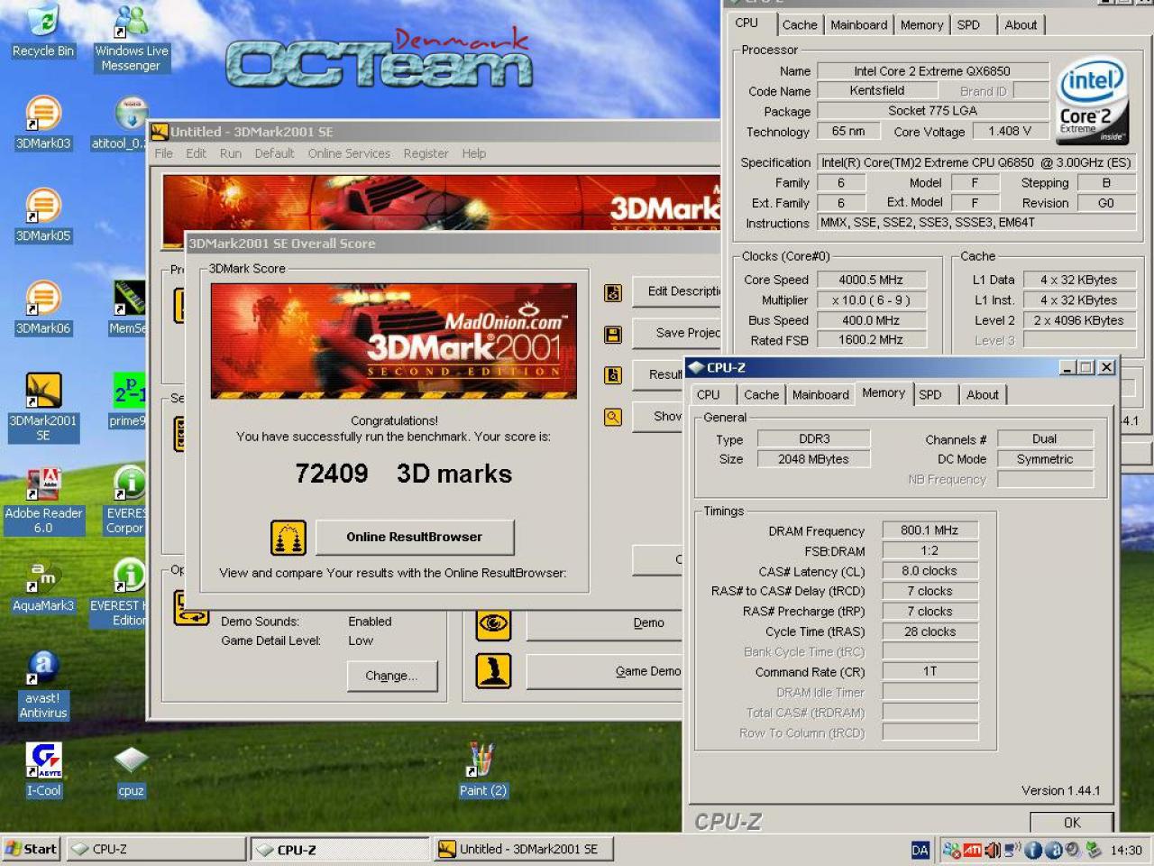Open the About tab in background CPU-Z
This screenshot has height=866, width=1154.
[1021, 24]
